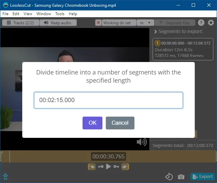Image resolution: width=217 pixels, height=183 pixels.
Task: Open the Tracks (2/2) panel
Action: click(x=21, y=23)
